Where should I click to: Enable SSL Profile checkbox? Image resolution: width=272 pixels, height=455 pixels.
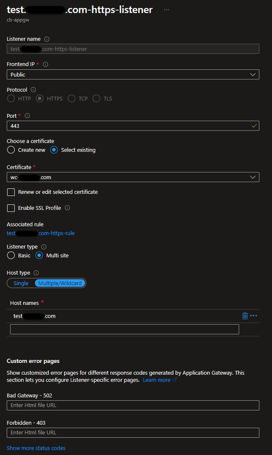[11, 208]
